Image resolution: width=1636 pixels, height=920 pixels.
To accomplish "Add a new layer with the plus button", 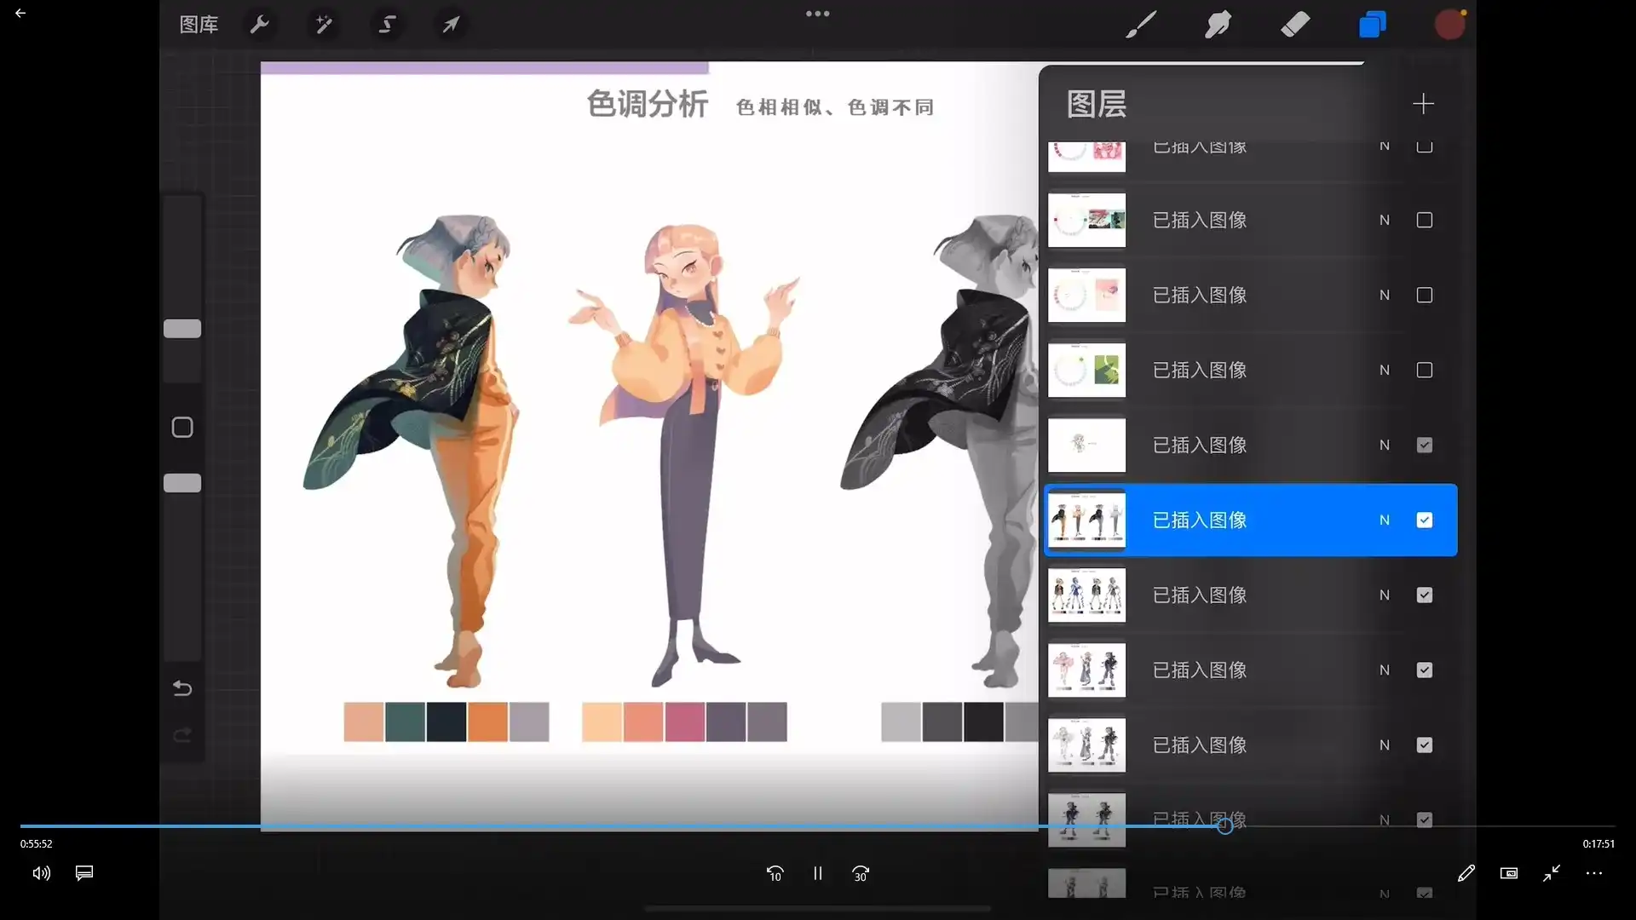I will click(x=1423, y=104).
